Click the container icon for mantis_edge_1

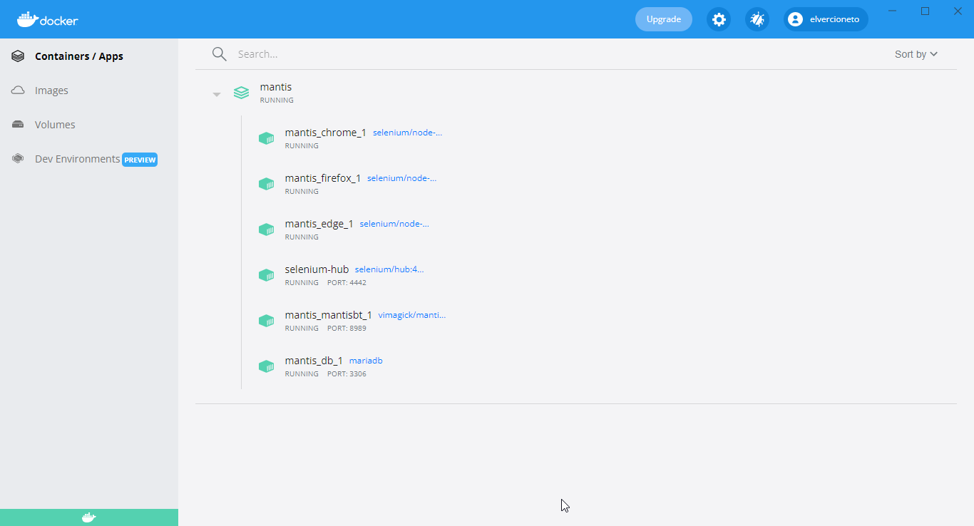pos(267,230)
